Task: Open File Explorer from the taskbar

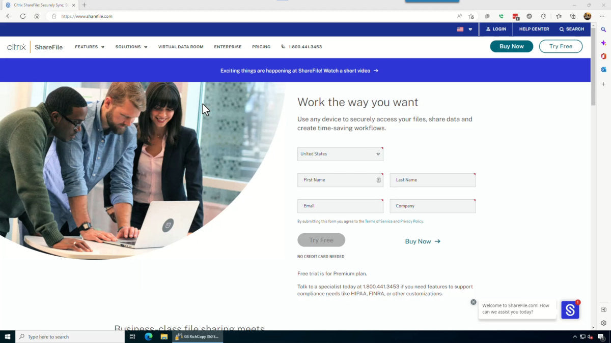Action: click(164, 336)
